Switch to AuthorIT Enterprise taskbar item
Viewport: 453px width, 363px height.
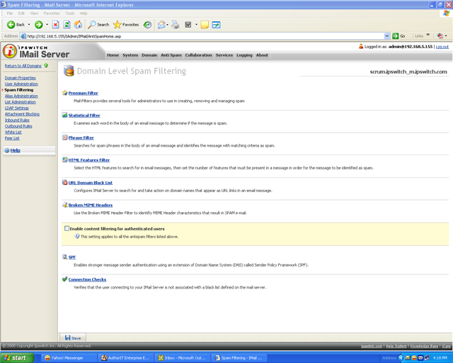(125, 358)
